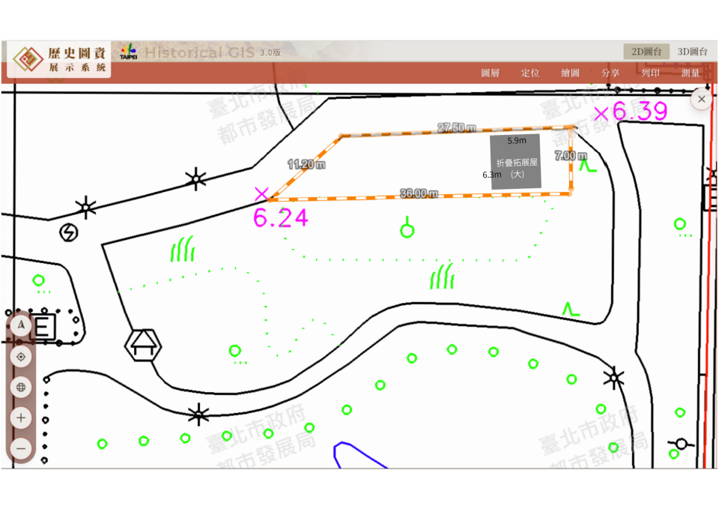Open the 測量 menu
The image size is (719, 509).
pyautogui.click(x=691, y=73)
